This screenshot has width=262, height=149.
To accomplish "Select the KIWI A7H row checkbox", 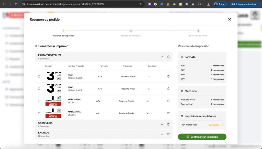I will [39, 76].
